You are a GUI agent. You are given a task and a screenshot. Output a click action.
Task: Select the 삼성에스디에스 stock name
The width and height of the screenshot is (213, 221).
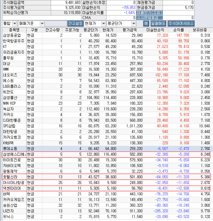click(x=14, y=154)
